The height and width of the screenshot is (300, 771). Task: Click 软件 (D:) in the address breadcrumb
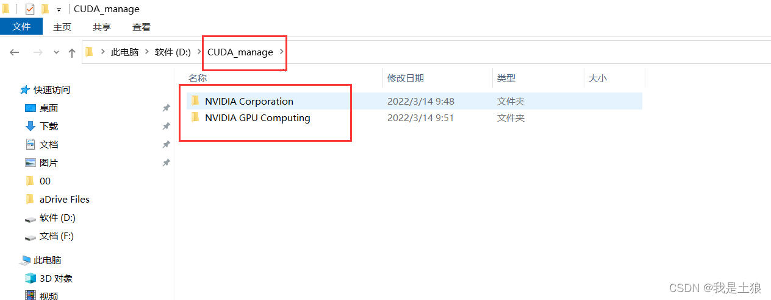[173, 52]
